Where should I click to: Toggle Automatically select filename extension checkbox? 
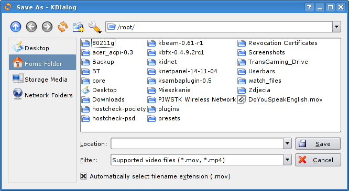pos(83,176)
